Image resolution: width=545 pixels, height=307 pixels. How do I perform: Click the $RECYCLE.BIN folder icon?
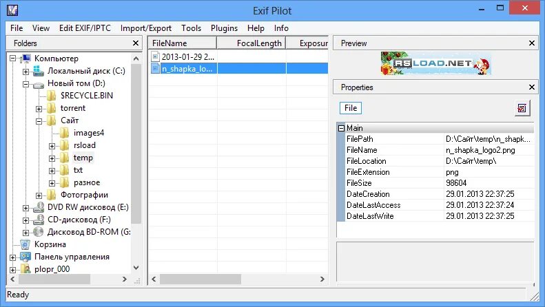pyautogui.click(x=52, y=96)
